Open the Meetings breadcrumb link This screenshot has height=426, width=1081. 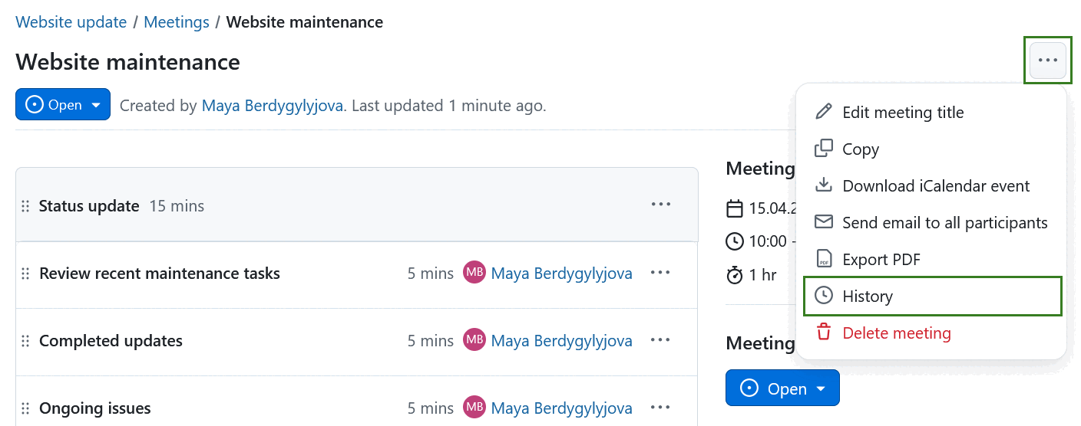[177, 22]
